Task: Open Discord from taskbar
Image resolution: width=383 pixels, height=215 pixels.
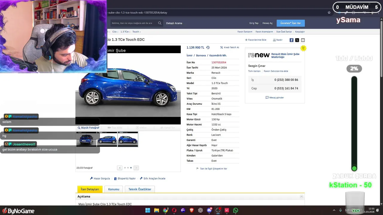Action: [209, 210]
